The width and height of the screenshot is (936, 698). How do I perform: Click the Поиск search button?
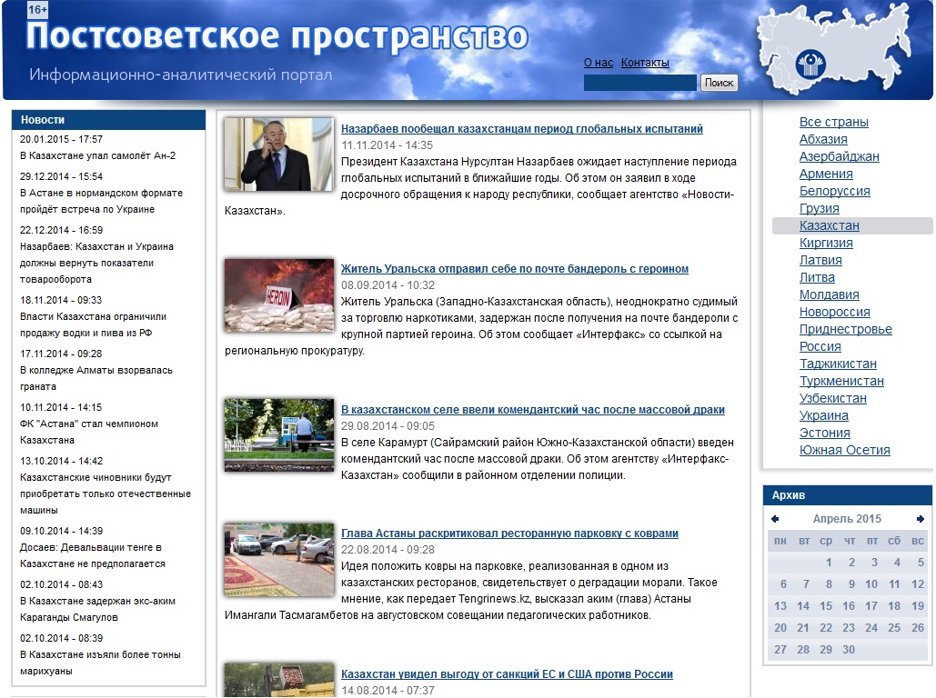coord(719,83)
